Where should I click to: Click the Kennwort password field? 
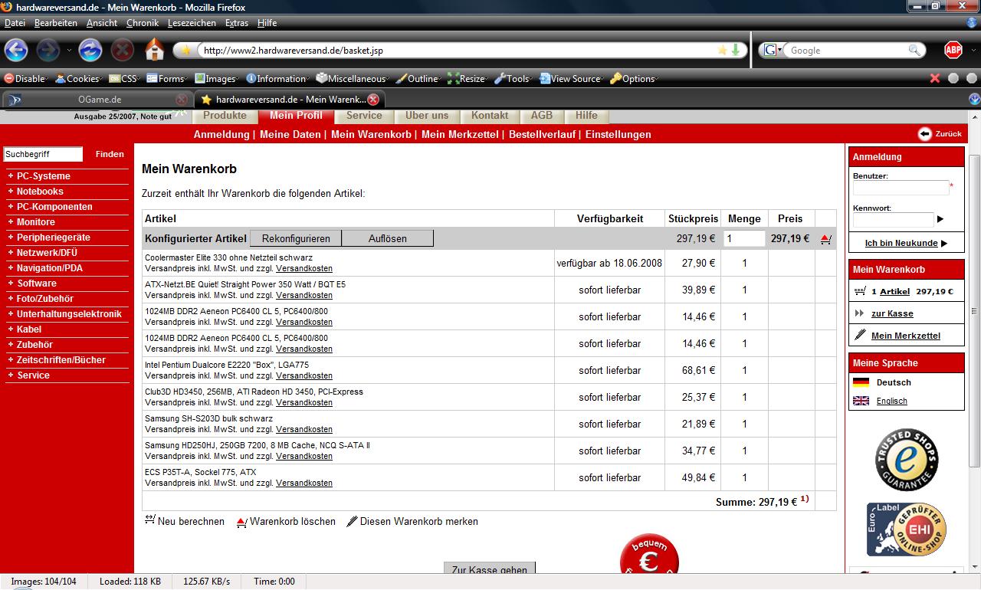tap(893, 220)
